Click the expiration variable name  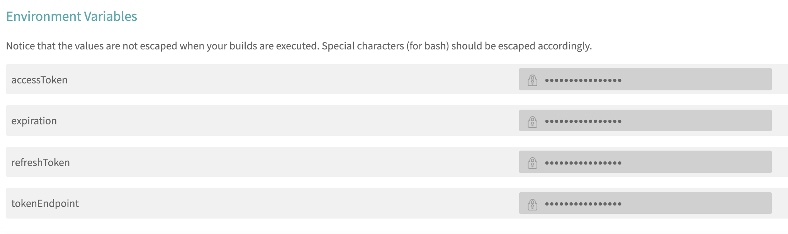tap(34, 121)
